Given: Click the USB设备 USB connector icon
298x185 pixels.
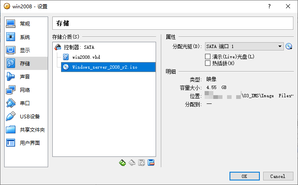Looking at the screenshot, I should pos(11,116).
